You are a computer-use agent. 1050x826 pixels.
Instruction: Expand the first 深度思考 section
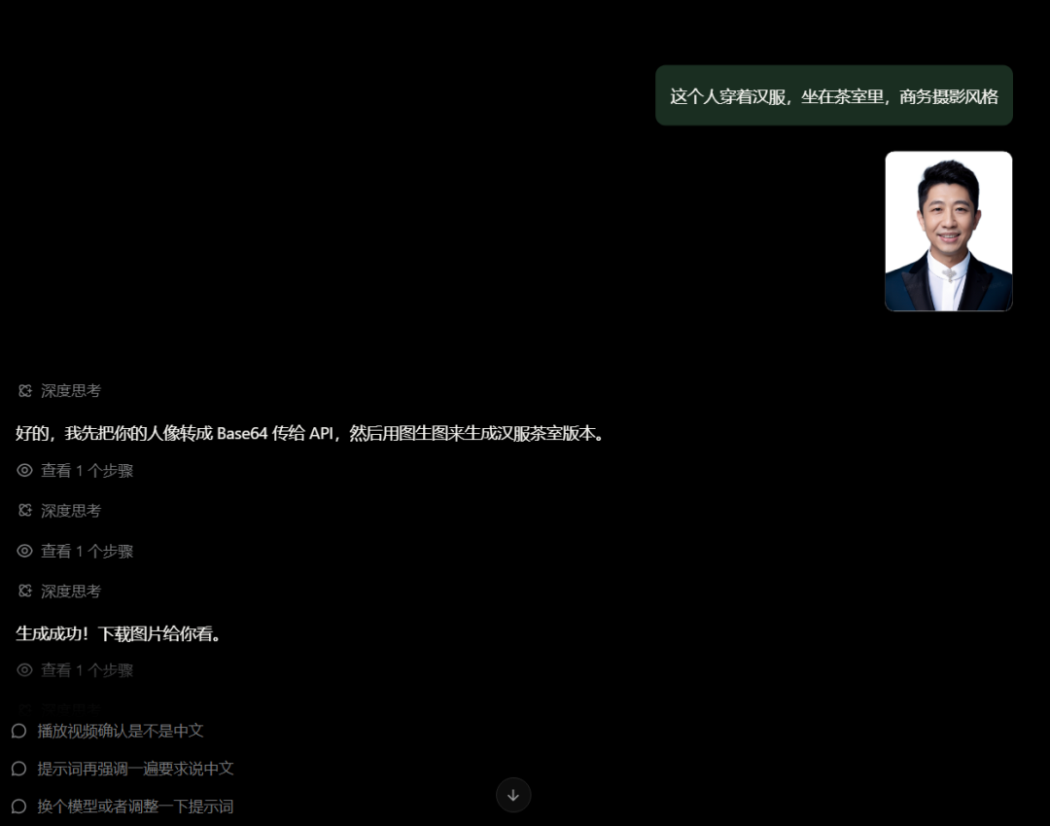tap(59, 390)
